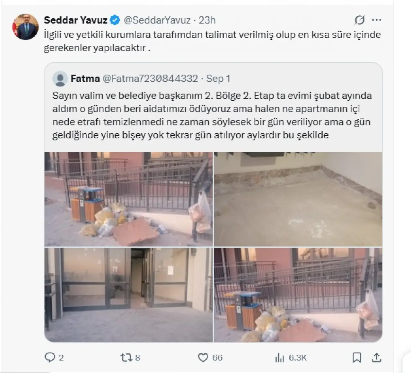Share the tweet using the share icon
This screenshot has width=411, height=373.
[376, 357]
